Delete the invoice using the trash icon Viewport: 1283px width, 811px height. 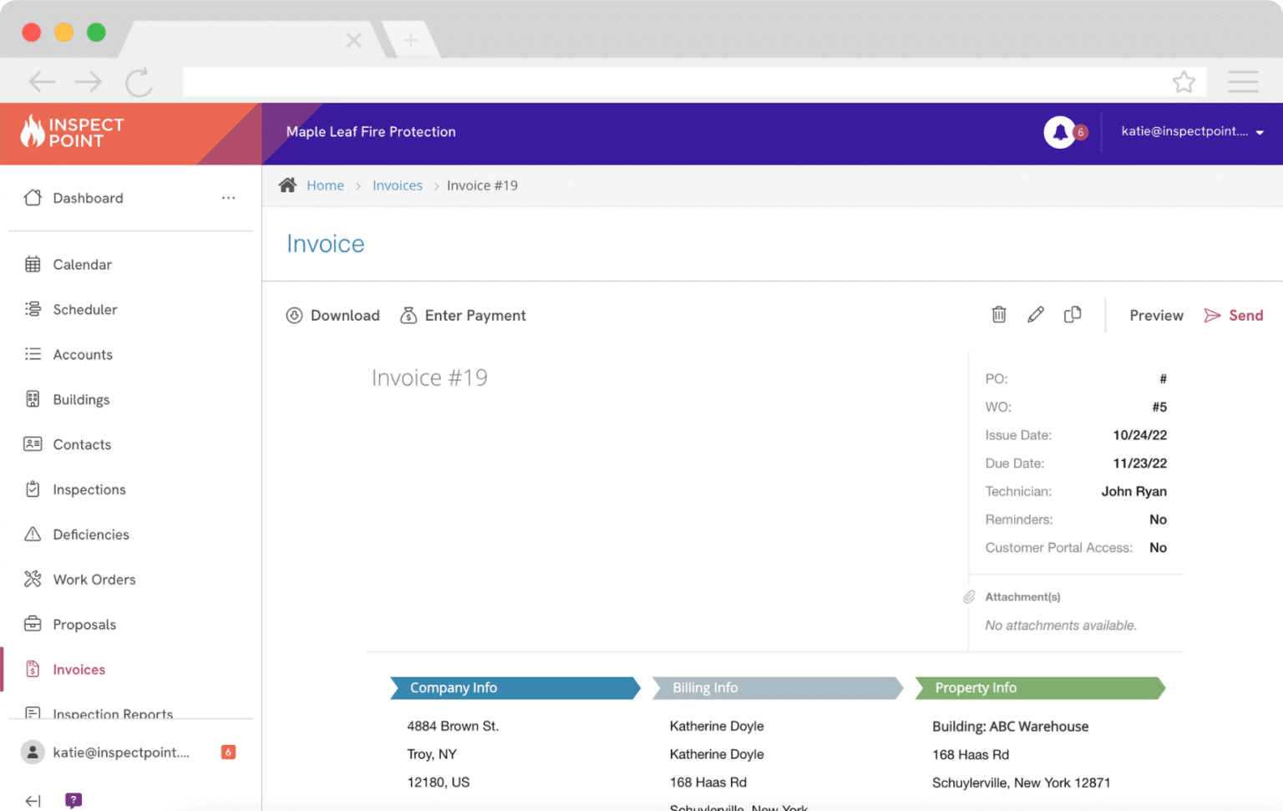tap(998, 315)
